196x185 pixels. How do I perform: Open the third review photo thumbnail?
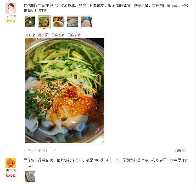(x=58, y=22)
